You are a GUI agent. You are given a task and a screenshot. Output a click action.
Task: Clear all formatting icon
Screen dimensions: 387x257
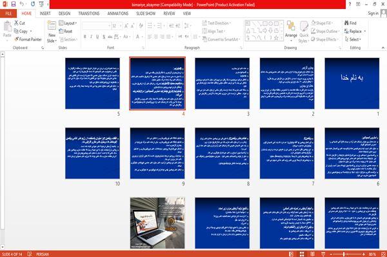click(141, 26)
